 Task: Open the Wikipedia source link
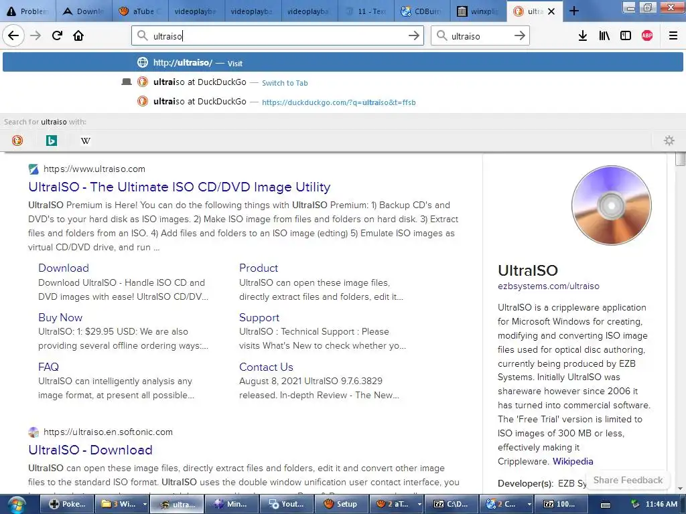573,461
